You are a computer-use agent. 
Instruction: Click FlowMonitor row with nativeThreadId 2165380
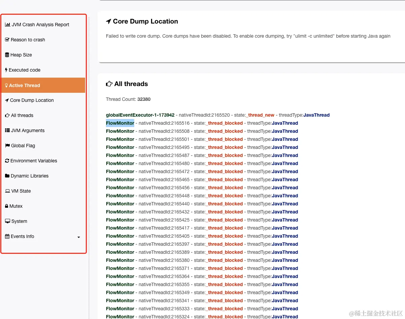(x=202, y=260)
